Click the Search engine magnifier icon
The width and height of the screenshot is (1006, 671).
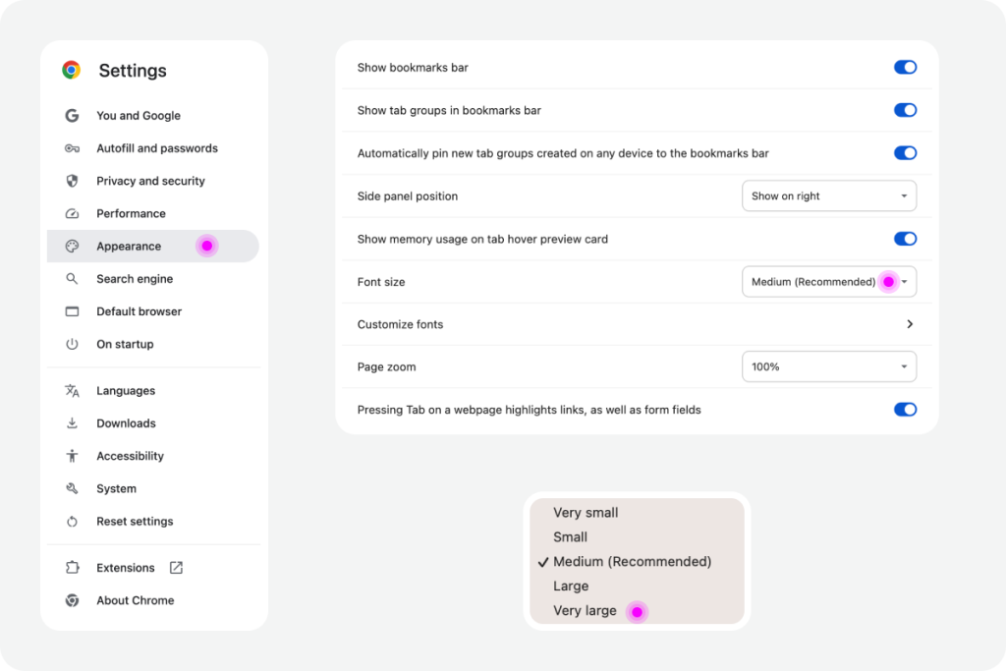72,279
